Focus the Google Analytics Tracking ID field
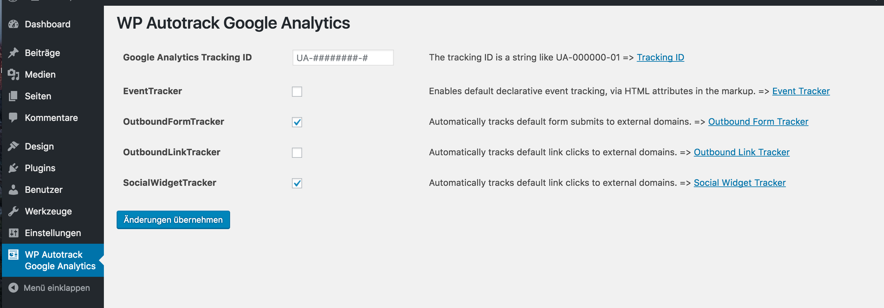This screenshot has width=884, height=308. (343, 58)
